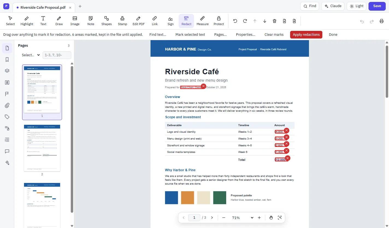Activate the Draw tool
The height and width of the screenshot is (228, 389).
[x=59, y=21]
